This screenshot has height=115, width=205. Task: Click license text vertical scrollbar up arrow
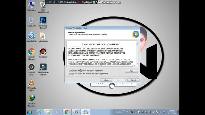(137, 42)
